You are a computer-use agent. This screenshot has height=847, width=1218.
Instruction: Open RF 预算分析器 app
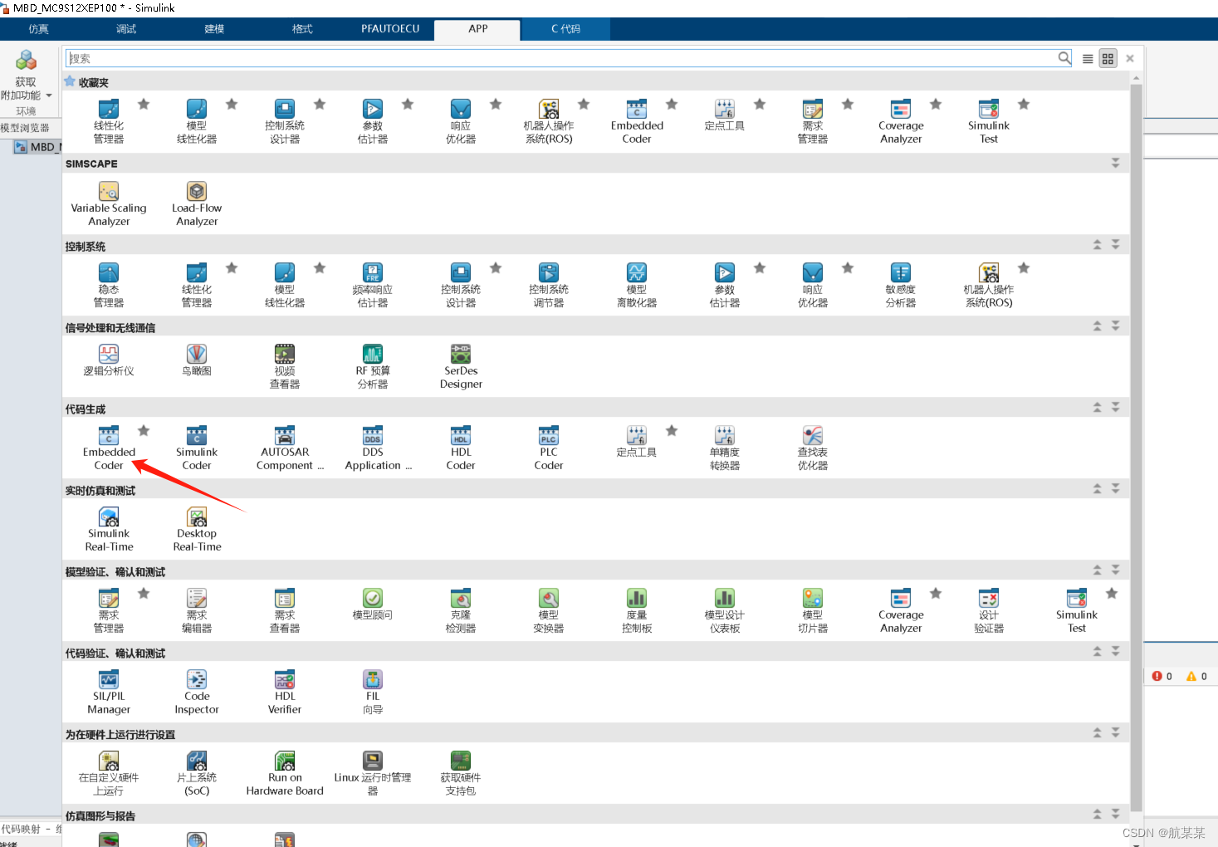[373, 366]
